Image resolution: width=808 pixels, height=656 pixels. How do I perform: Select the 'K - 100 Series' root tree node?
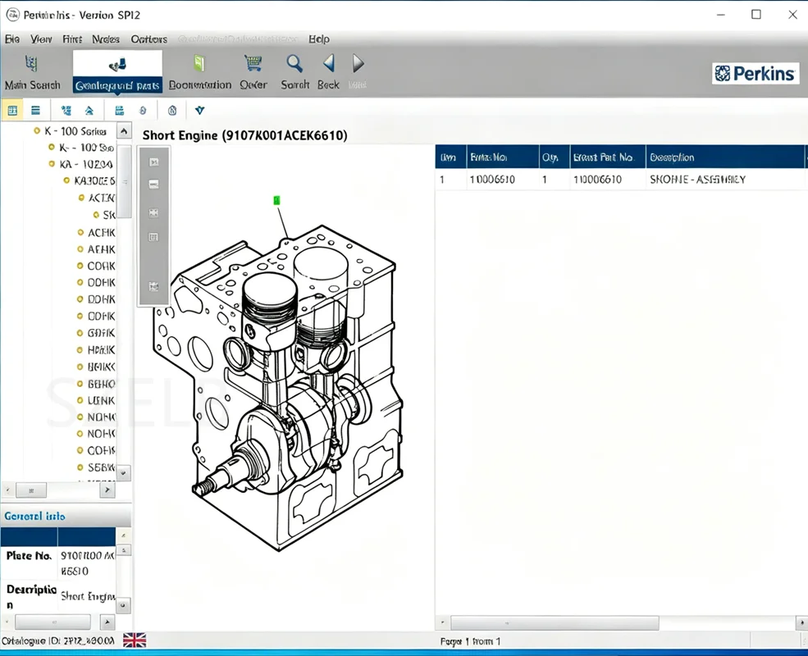pyautogui.click(x=75, y=131)
